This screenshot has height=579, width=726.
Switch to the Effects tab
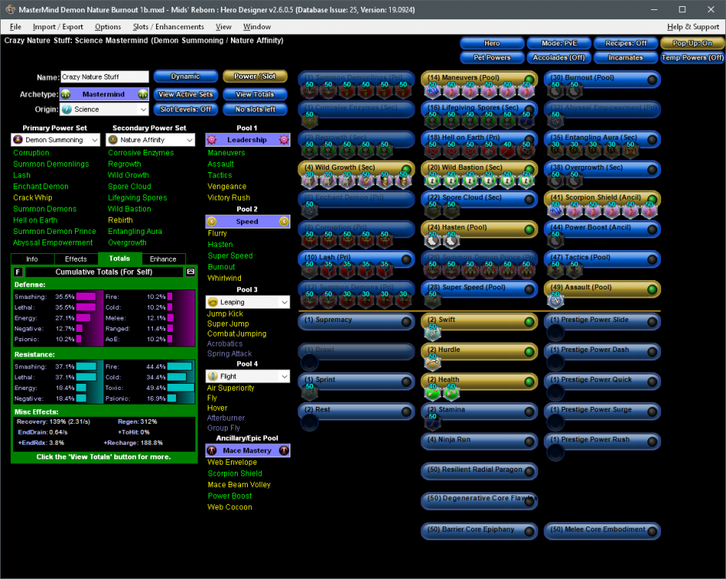[76, 259]
